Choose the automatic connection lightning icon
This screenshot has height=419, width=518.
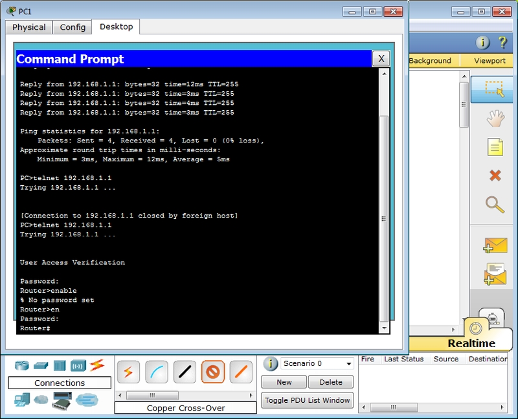tap(128, 372)
